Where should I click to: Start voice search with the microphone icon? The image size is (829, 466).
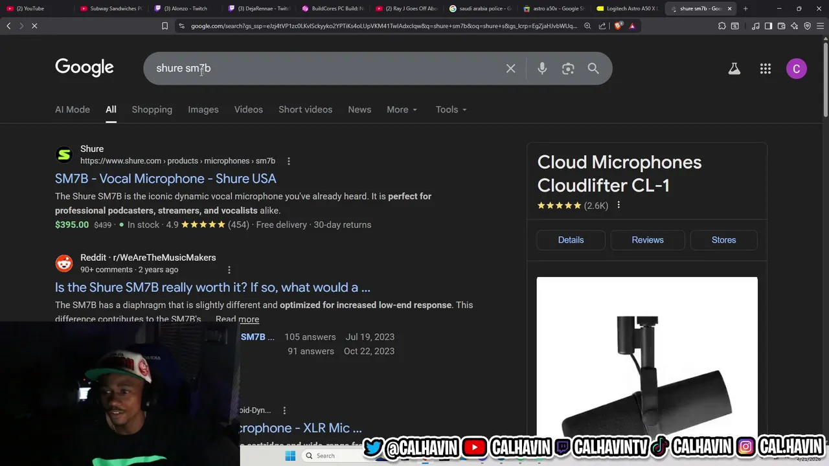point(542,68)
